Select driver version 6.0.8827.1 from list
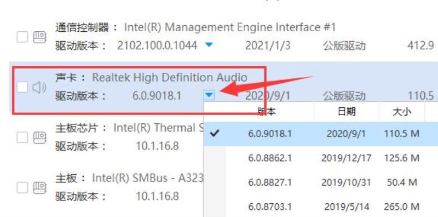The width and height of the screenshot is (438, 217). click(x=321, y=182)
